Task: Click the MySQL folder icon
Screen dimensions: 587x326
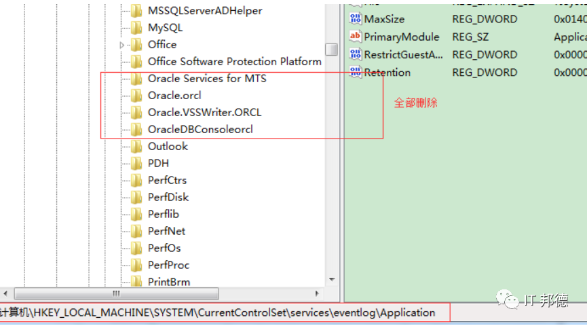Action: pos(136,28)
